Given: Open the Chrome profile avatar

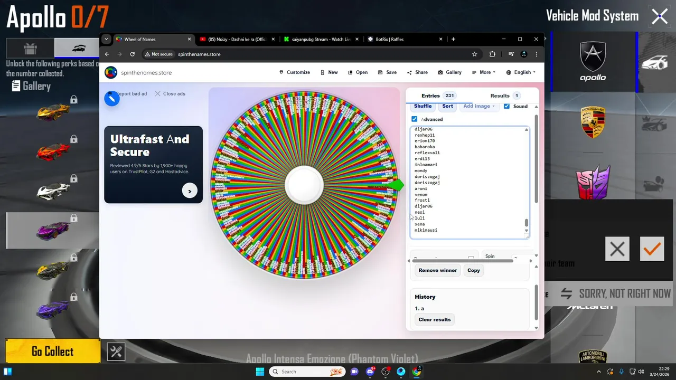Looking at the screenshot, I should 524,54.
